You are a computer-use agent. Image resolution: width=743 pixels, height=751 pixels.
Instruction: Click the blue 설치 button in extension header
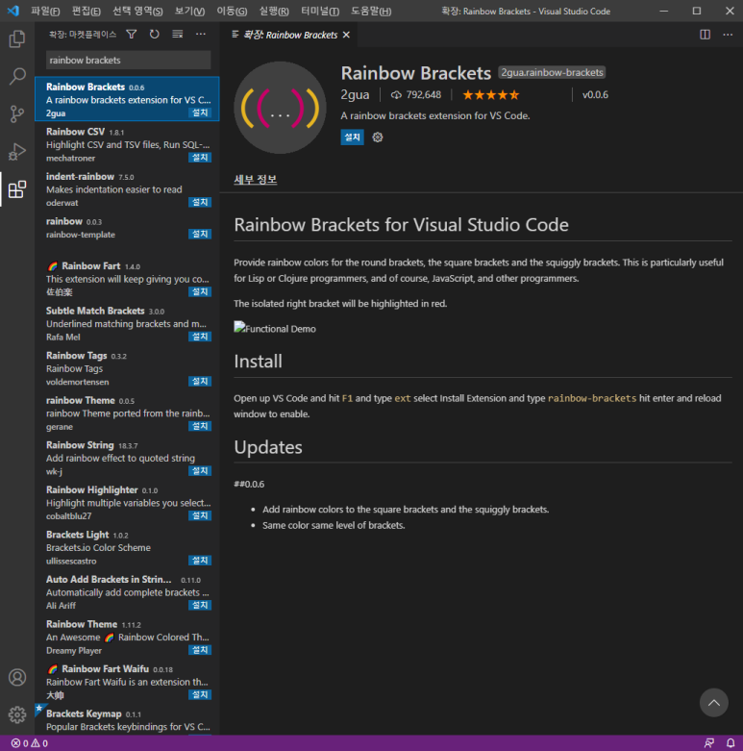tap(352, 138)
